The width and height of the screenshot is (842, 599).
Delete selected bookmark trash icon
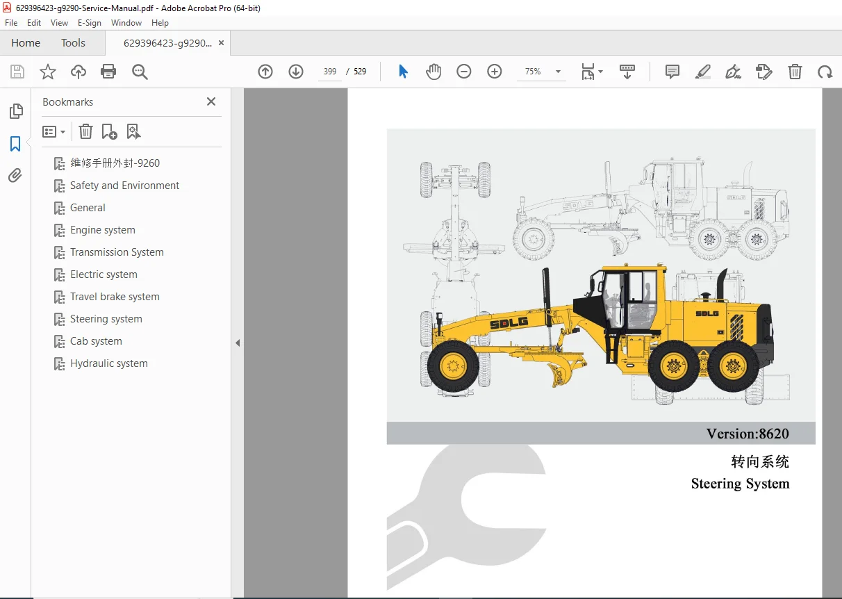click(x=85, y=131)
